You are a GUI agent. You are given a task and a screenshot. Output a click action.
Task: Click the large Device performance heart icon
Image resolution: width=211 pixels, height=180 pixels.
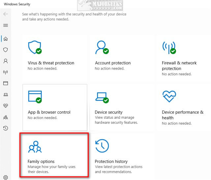tap(169, 96)
